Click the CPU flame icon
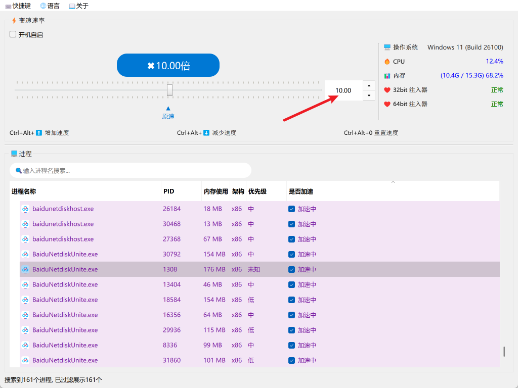518x388 pixels. click(x=387, y=61)
